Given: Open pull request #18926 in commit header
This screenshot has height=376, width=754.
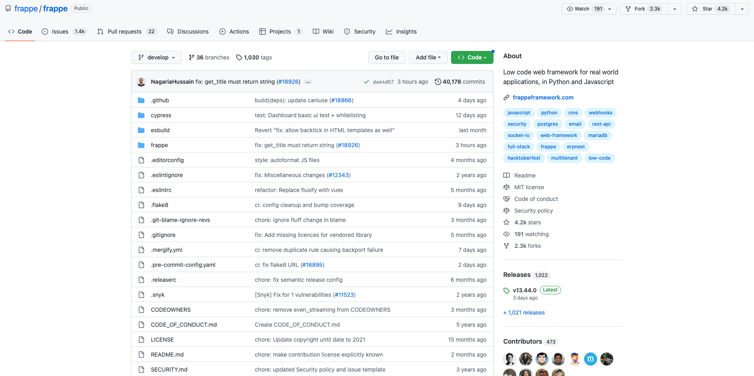Looking at the screenshot, I should (x=288, y=82).
